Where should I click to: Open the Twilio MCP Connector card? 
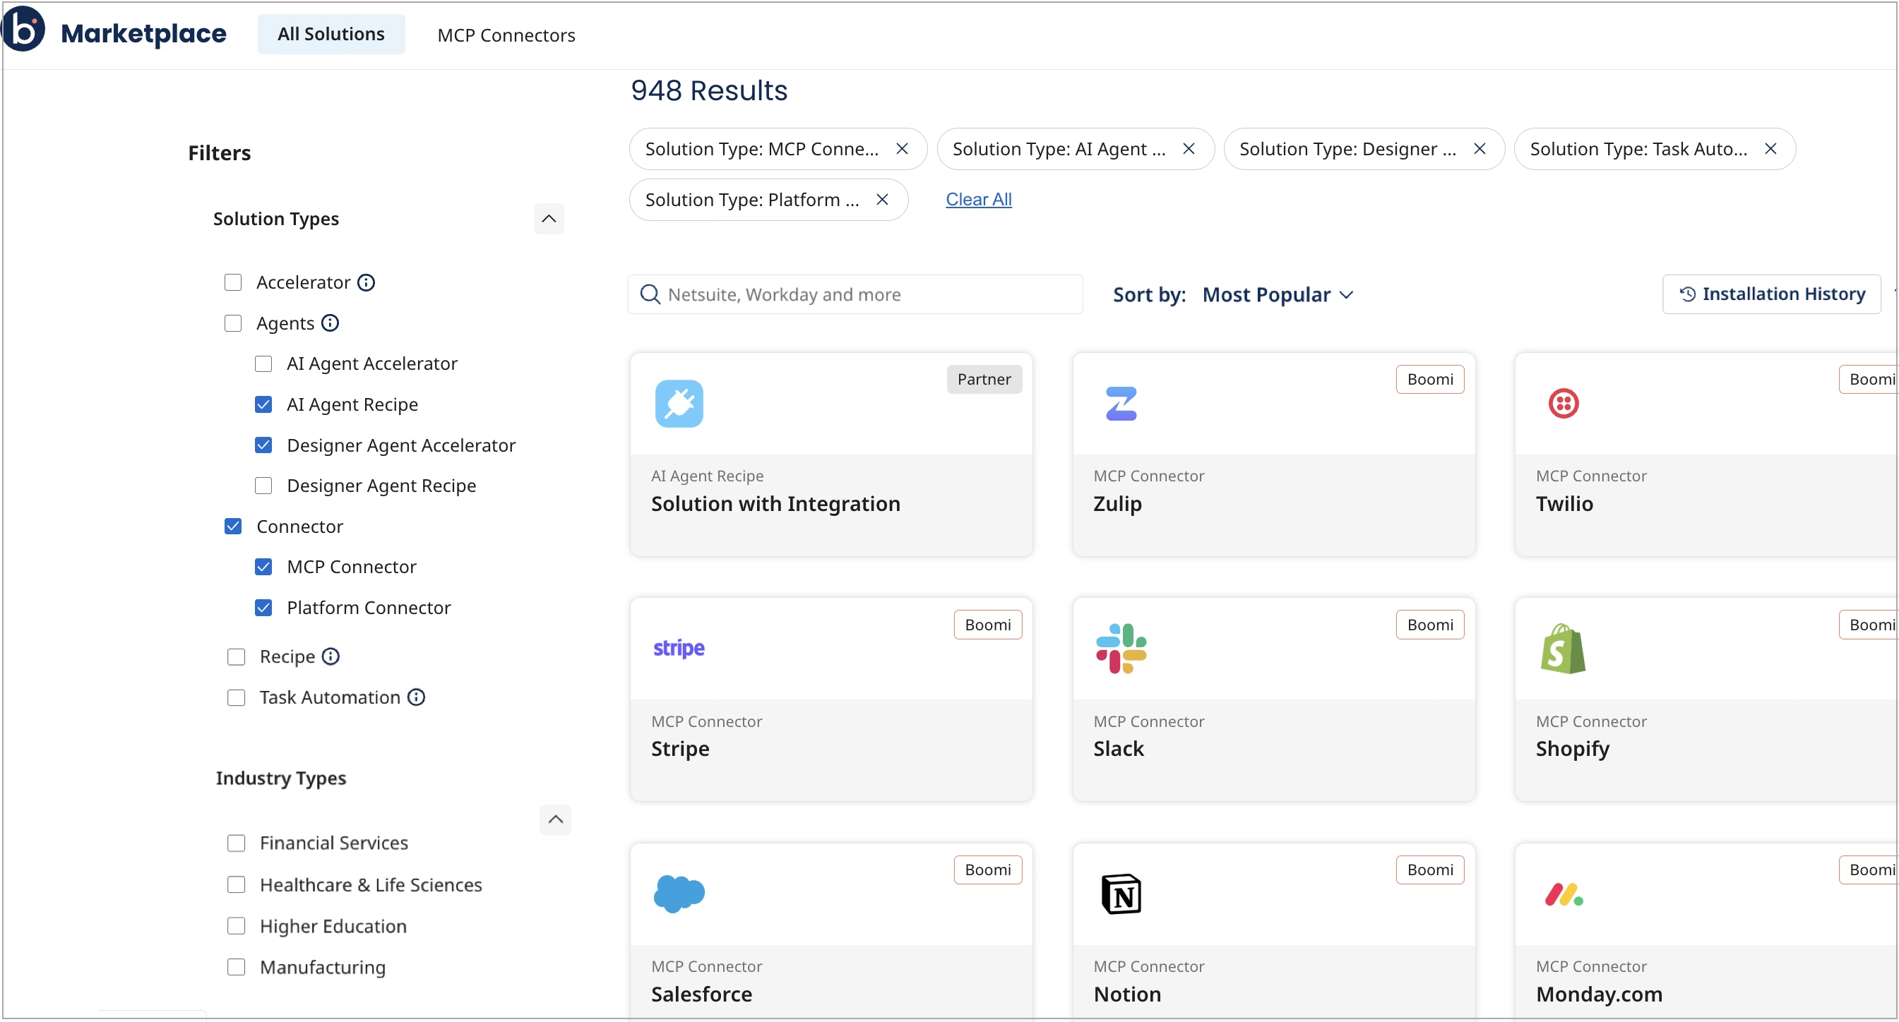[x=1707, y=454]
